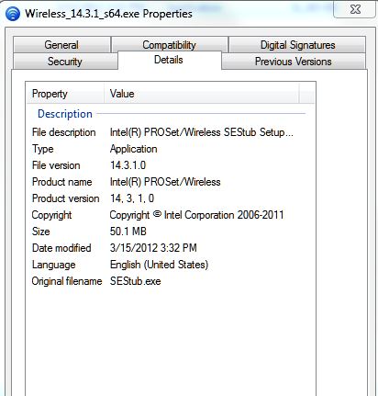Select the Product name property label
The image size is (378, 396).
tap(62, 182)
